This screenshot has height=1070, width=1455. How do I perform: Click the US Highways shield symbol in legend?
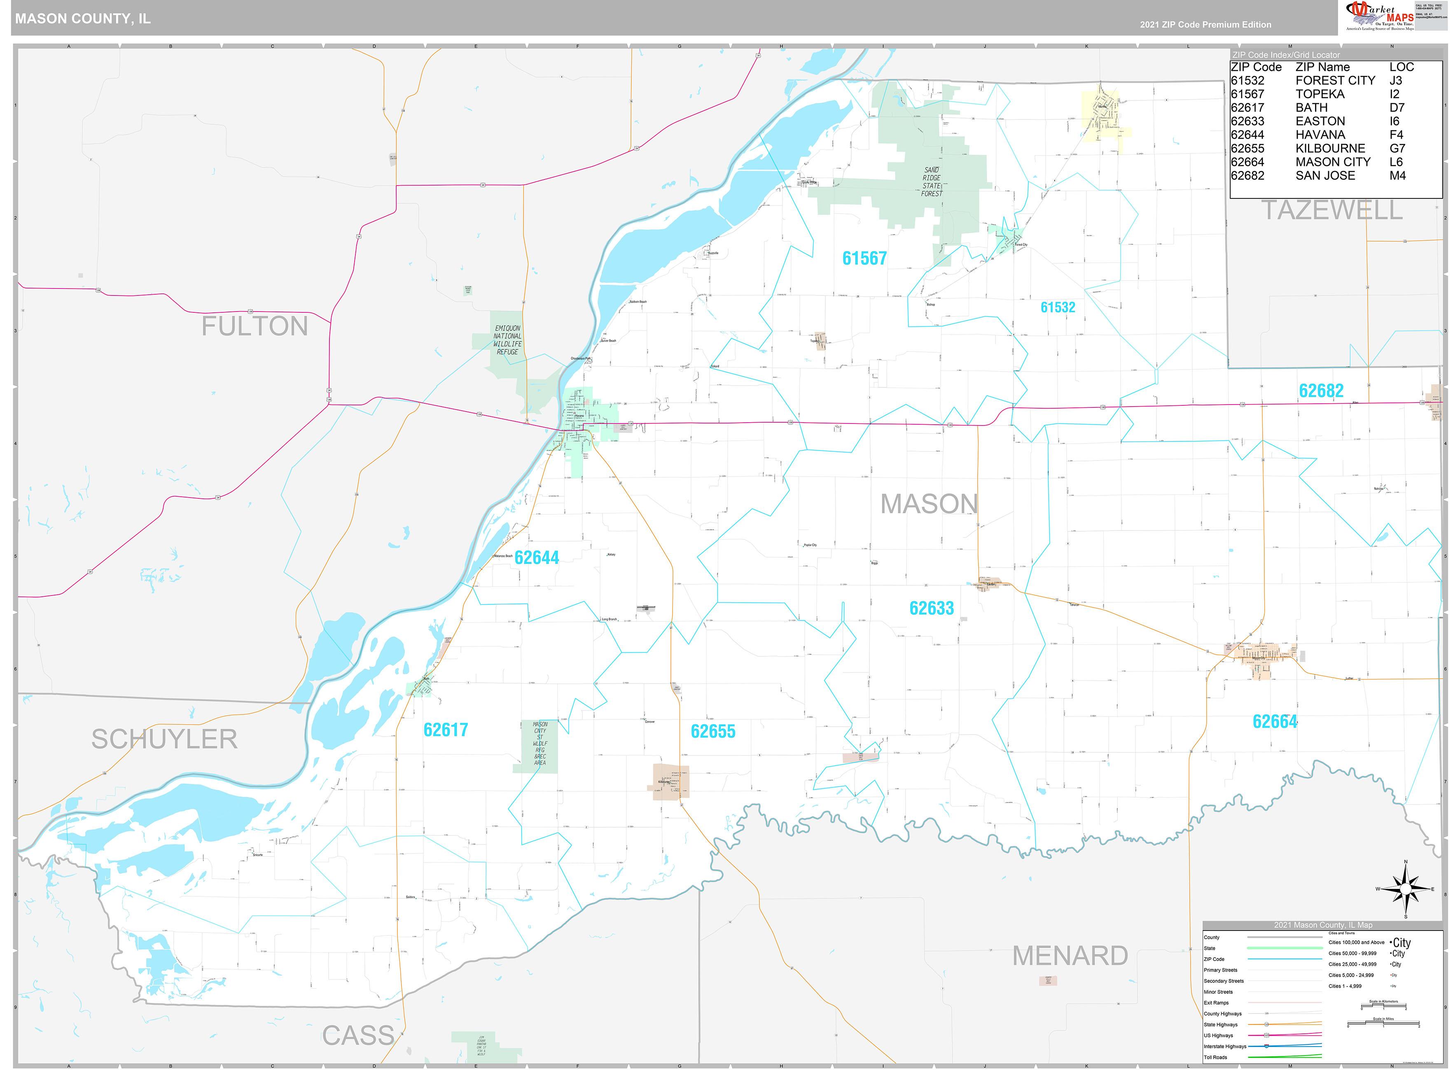tap(1266, 1035)
